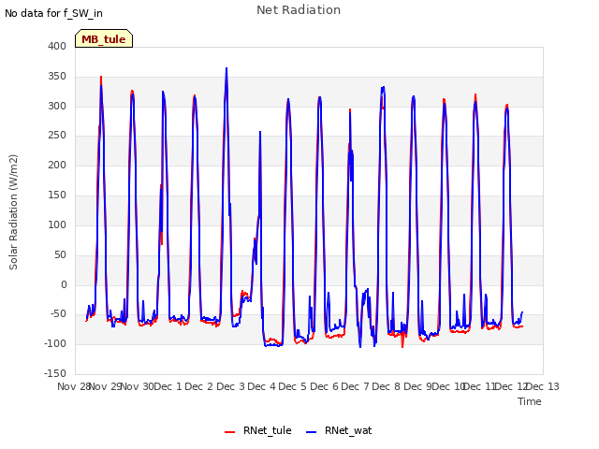Click the 150 y-axis tick label
The width and height of the screenshot is (599, 449).
(57, 196)
